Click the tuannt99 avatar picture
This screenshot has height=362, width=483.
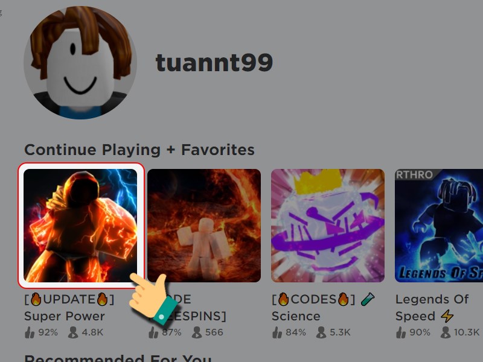(x=80, y=63)
